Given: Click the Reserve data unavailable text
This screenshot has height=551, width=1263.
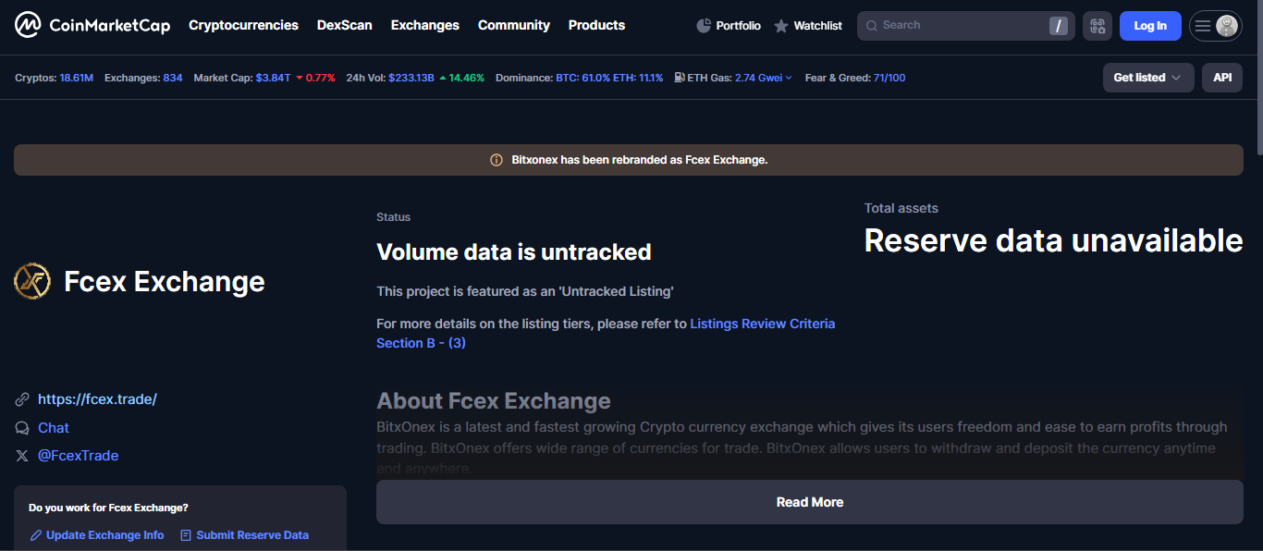Looking at the screenshot, I should click(1053, 240).
